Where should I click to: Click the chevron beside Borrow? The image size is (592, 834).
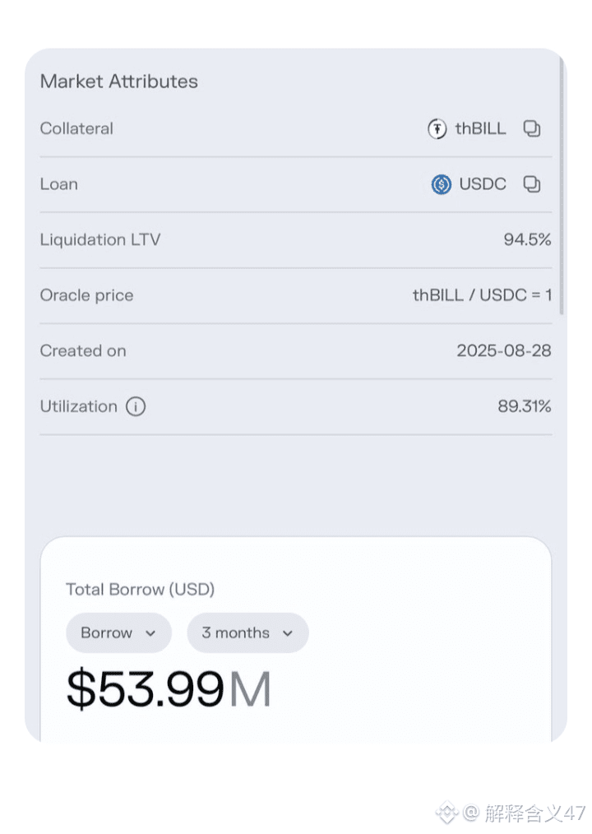[x=150, y=633]
